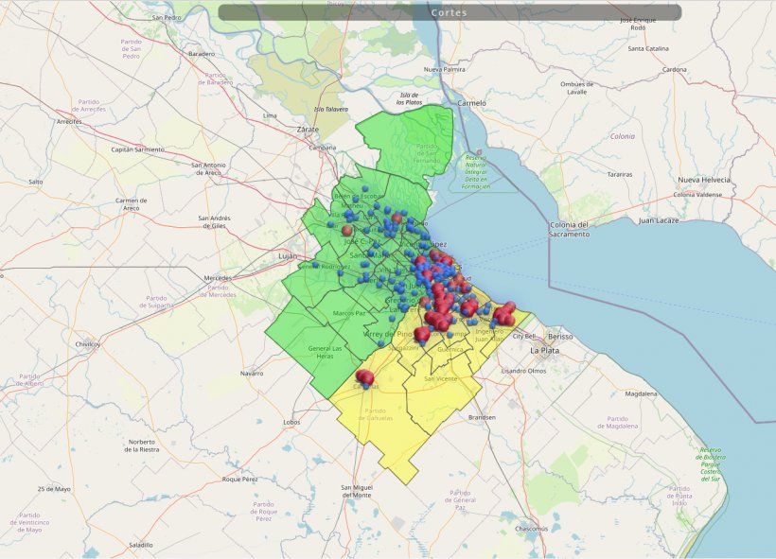Click the yellow San Vicente region label
This screenshot has width=776, height=559.
click(440, 378)
